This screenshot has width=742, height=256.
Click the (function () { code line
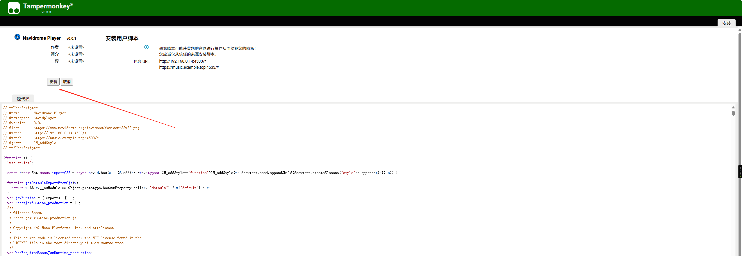point(18,158)
